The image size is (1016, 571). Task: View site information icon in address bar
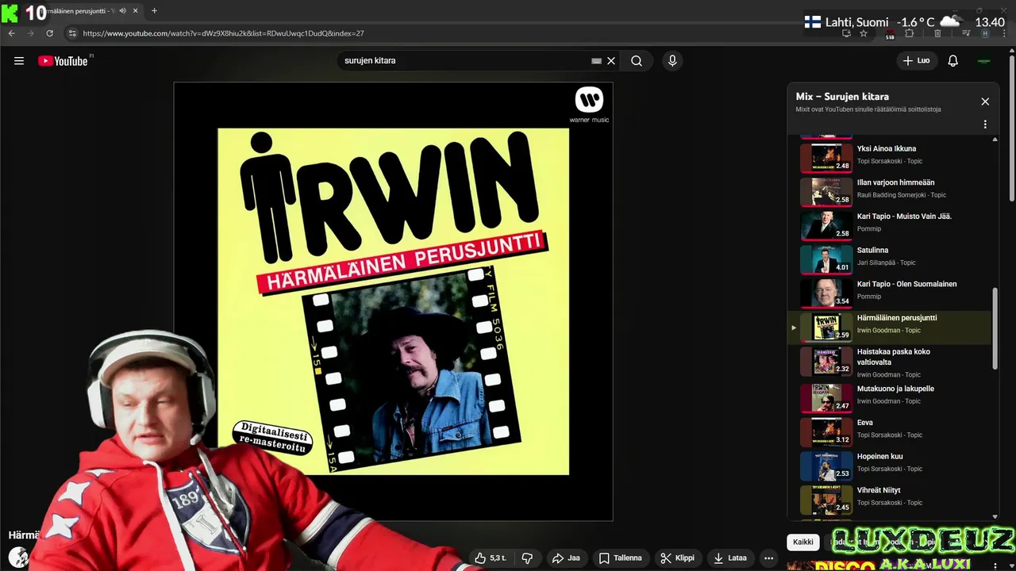[72, 33]
